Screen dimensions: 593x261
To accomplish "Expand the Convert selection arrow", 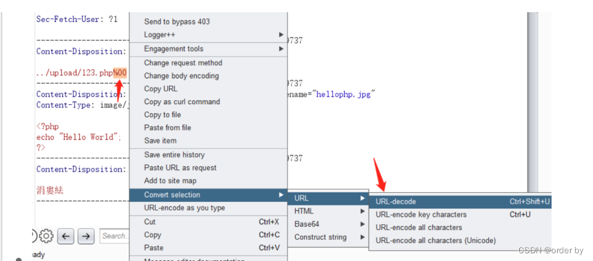I will pos(281,195).
